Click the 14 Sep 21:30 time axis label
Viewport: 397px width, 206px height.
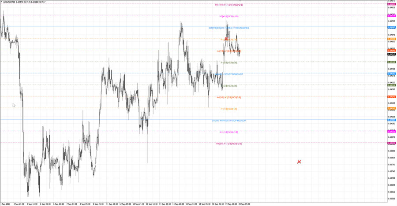[x=178, y=204]
